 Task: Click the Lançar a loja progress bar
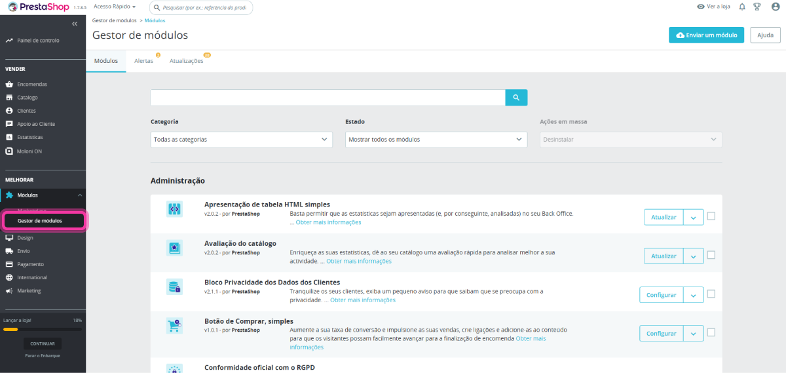click(x=43, y=329)
